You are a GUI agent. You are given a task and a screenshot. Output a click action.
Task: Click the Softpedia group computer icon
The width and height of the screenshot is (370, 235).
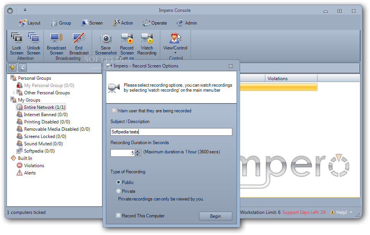20,151
